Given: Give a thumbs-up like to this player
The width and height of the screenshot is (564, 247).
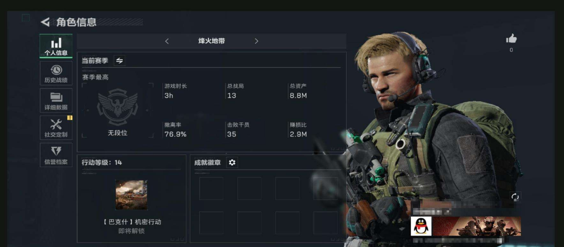Looking at the screenshot, I should (x=511, y=39).
